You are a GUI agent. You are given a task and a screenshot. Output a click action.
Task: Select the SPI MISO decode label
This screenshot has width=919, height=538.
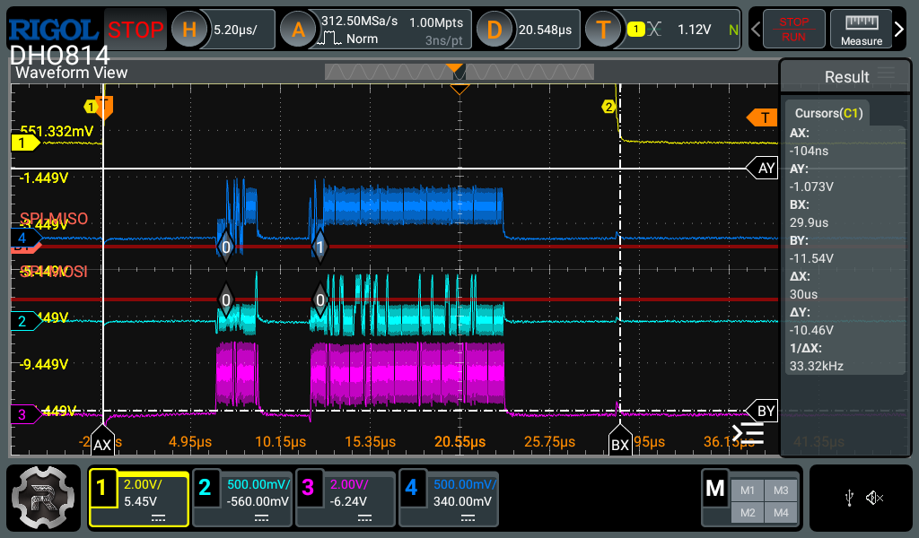click(54, 219)
